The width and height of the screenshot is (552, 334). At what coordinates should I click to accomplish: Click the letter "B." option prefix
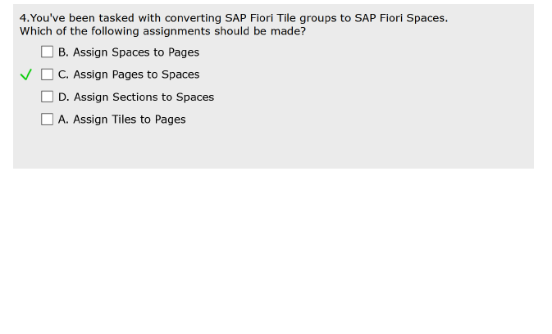coord(64,52)
